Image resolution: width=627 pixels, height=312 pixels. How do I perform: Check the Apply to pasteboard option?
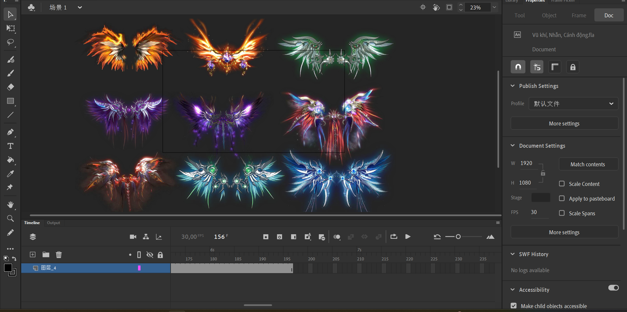pyautogui.click(x=562, y=198)
